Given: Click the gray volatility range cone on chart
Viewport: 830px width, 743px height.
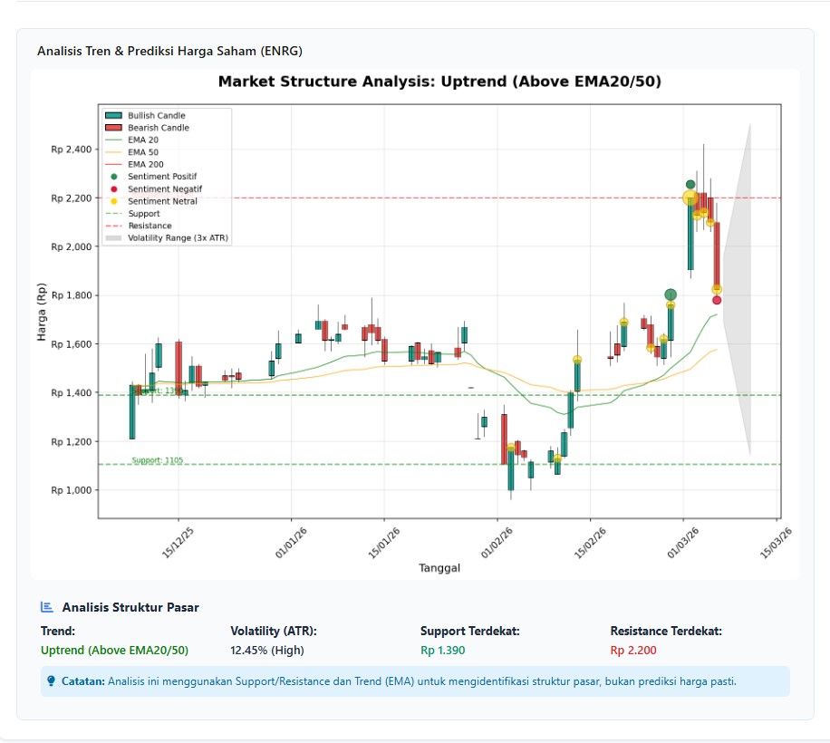Looking at the screenshot, I should [740, 289].
